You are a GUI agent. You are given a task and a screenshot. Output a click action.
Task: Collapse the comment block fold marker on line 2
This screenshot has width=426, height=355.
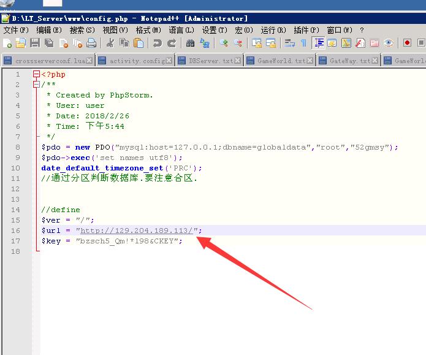(x=37, y=85)
